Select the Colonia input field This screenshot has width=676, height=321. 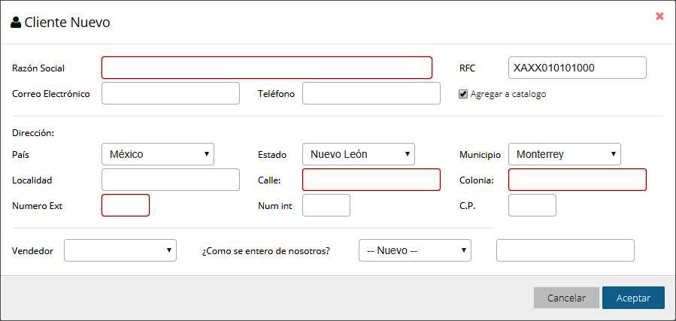click(577, 180)
